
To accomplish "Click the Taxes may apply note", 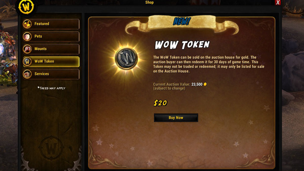I will click(51, 88).
